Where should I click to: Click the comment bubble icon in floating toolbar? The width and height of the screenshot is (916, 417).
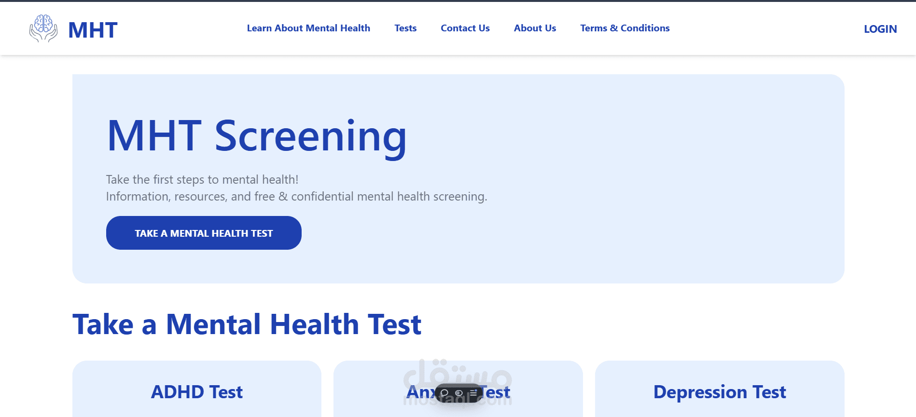point(445,393)
